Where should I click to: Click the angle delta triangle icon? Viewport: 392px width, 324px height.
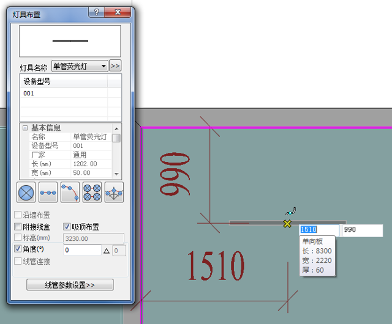click(107, 250)
